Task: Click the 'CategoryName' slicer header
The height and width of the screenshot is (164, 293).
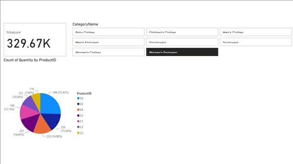Action: (x=85, y=24)
